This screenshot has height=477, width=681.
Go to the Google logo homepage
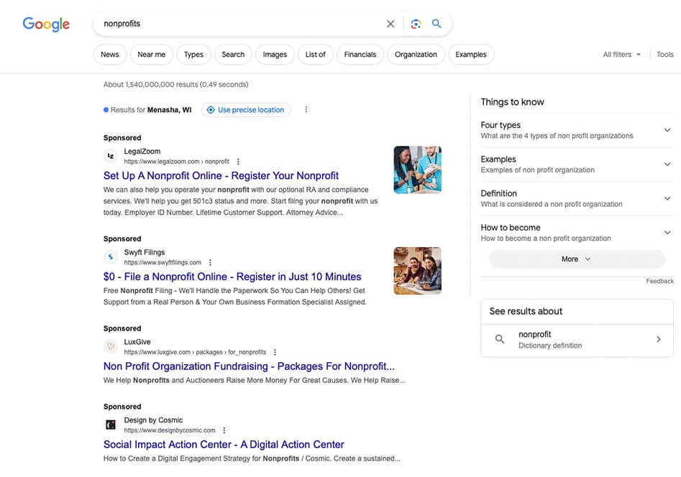46,24
